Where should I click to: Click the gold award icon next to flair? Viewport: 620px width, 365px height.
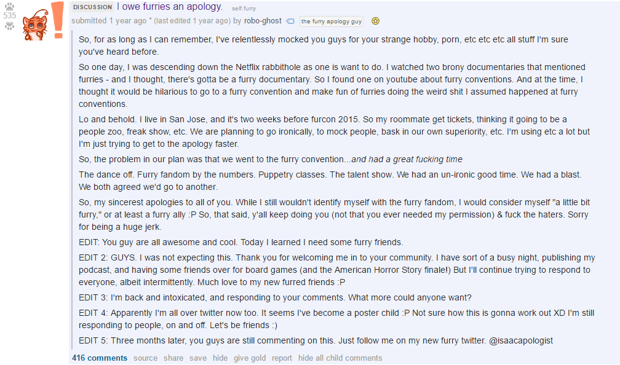click(376, 21)
